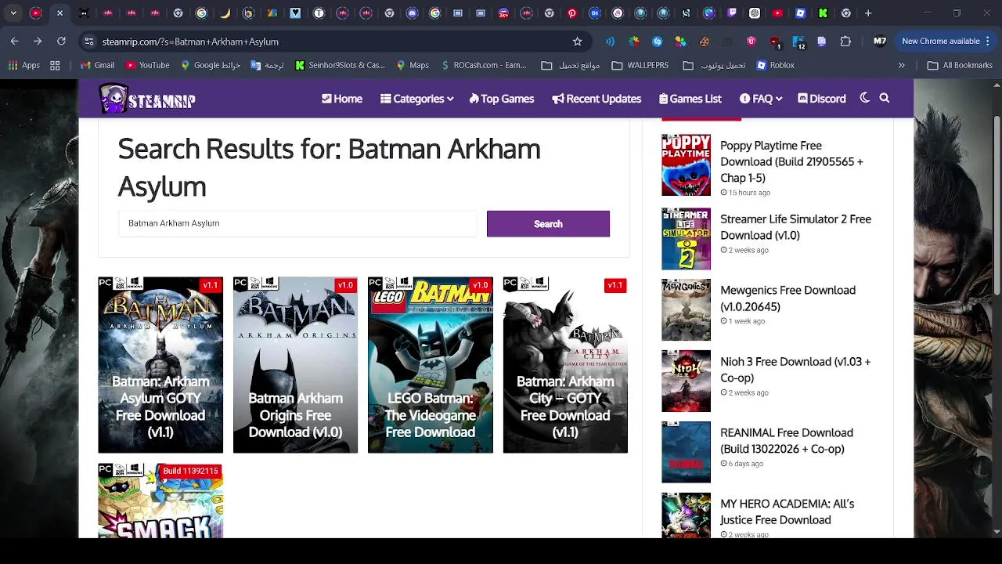Viewport: 1002px width, 564px height.
Task: Click the Batman Arkham Asylum search field
Action: click(297, 223)
